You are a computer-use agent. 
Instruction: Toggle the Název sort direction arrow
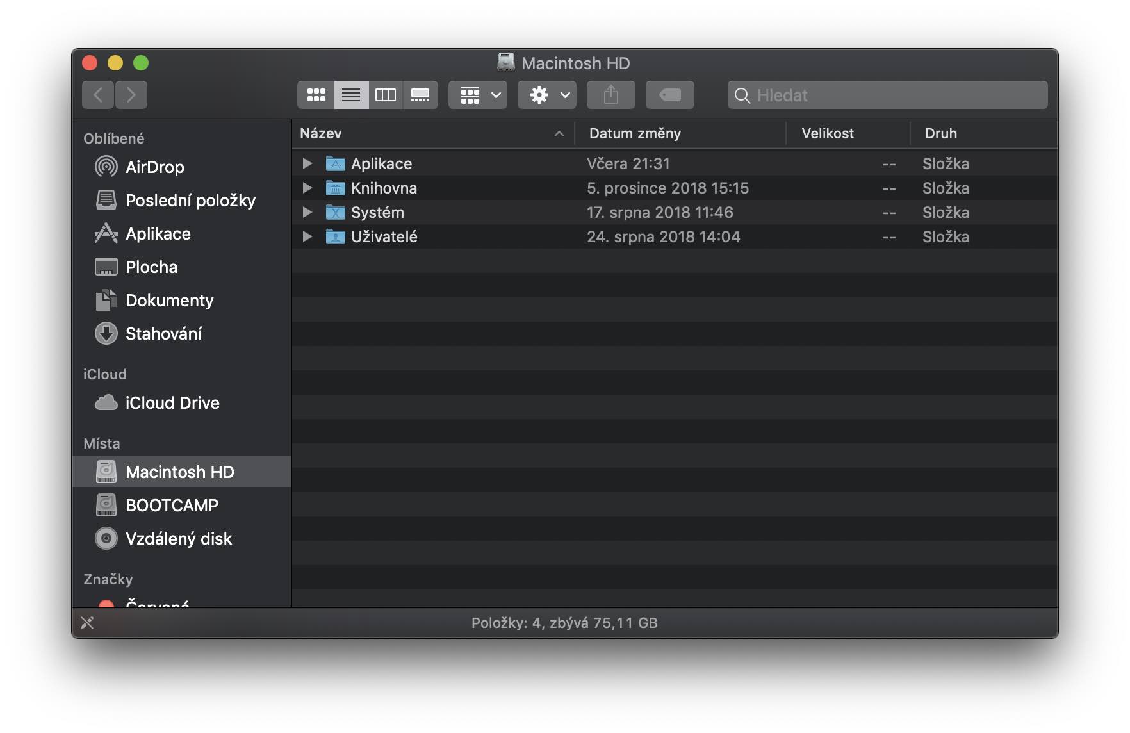(x=559, y=133)
